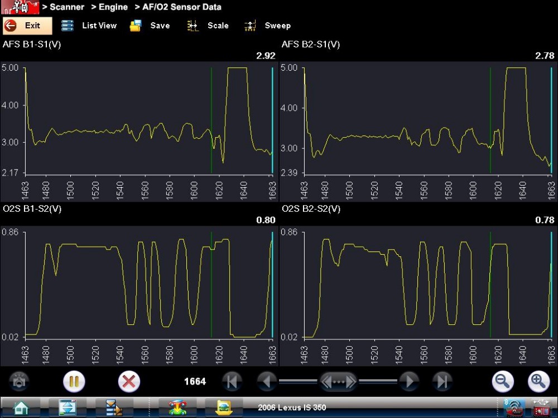The height and width of the screenshot is (418, 558).
Task: Skip to the first frame
Action: [x=232, y=381]
